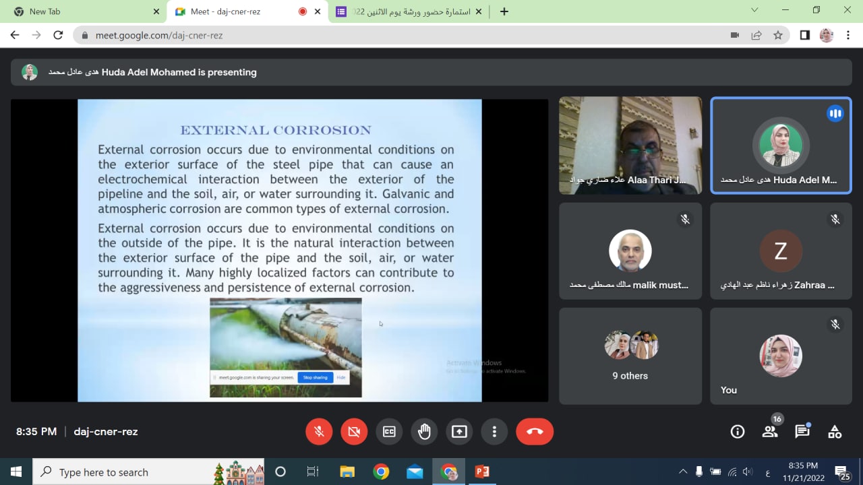Viewport: 863px width, 485px height.
Task: Open more options three-dot menu
Action: coord(494,432)
